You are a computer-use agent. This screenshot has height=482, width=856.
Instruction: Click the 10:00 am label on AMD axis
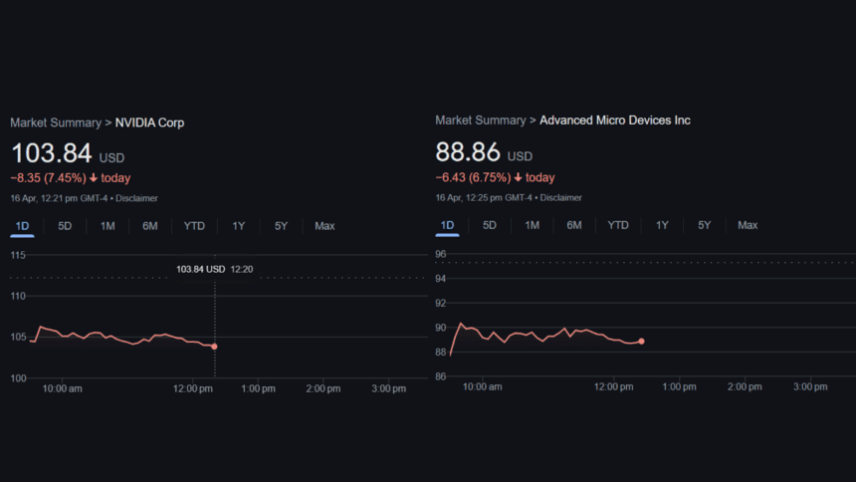[x=482, y=386]
